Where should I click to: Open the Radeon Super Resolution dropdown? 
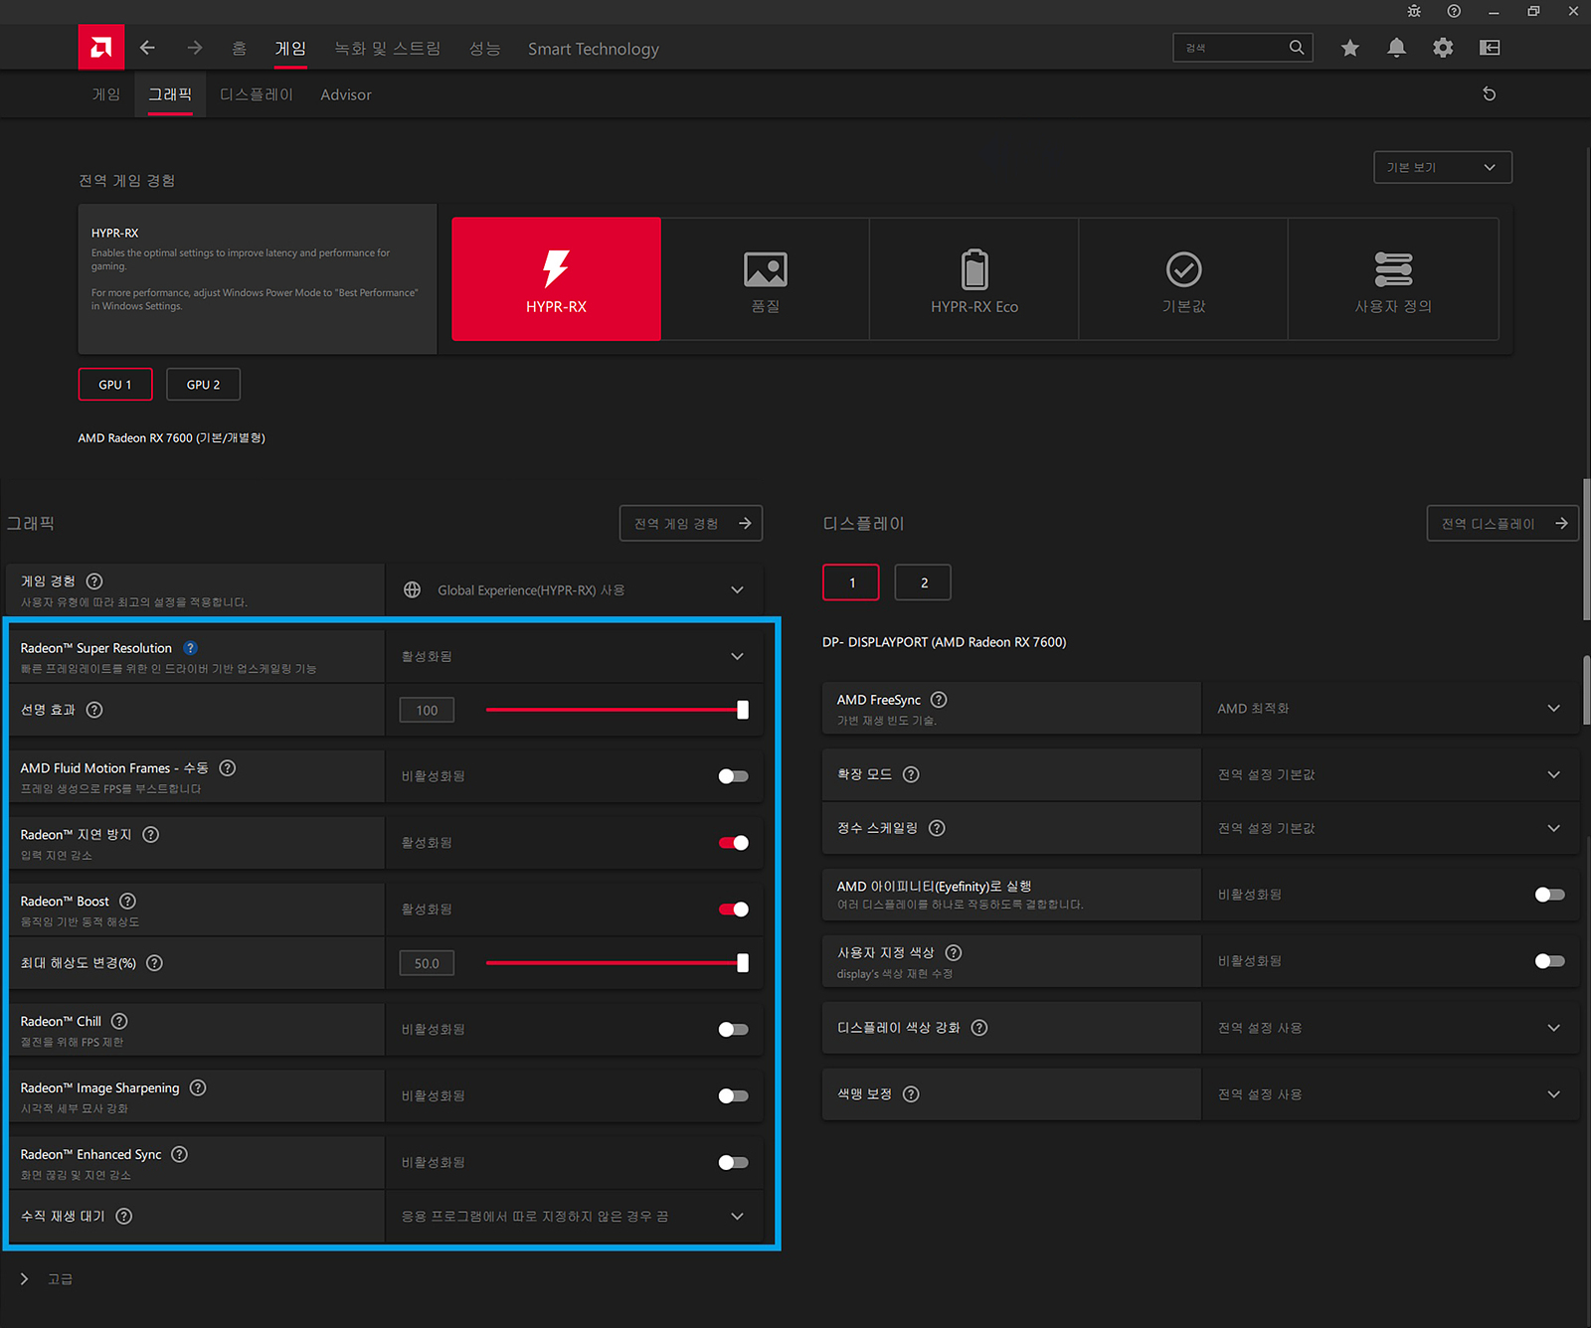click(737, 656)
